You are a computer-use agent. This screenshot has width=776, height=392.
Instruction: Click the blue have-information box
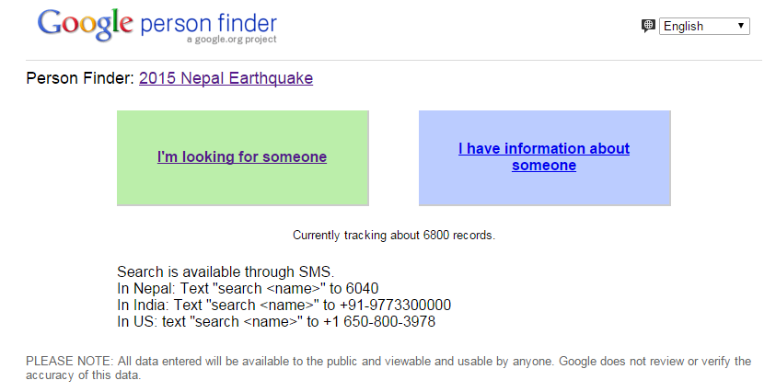pyautogui.click(x=545, y=158)
